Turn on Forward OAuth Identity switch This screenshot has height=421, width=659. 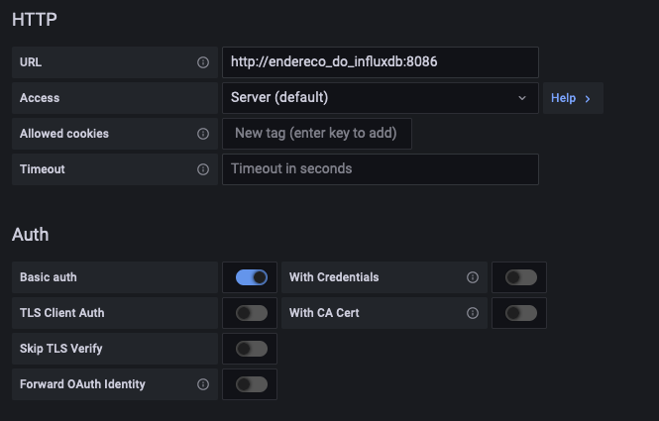tap(252, 384)
